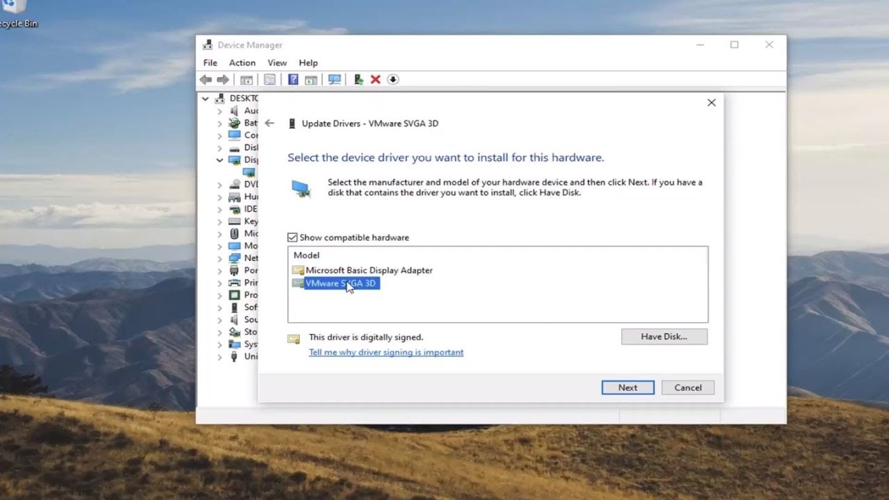Screen dimensions: 889x500
Task: Click the blue Help question-mark toolbar icon
Action: coord(293,80)
